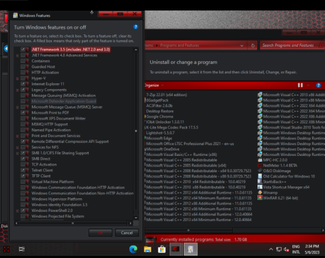325x258 pixels.
Task: Open Start menu with red tiles icon
Action: pos(6,250)
